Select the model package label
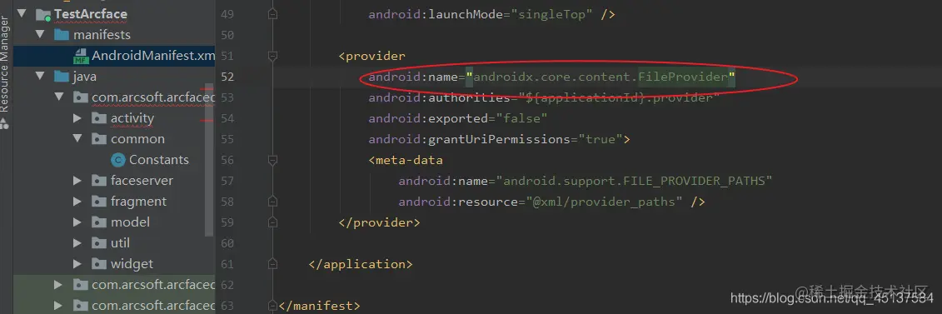Image resolution: width=942 pixels, height=314 pixels. pos(131,222)
